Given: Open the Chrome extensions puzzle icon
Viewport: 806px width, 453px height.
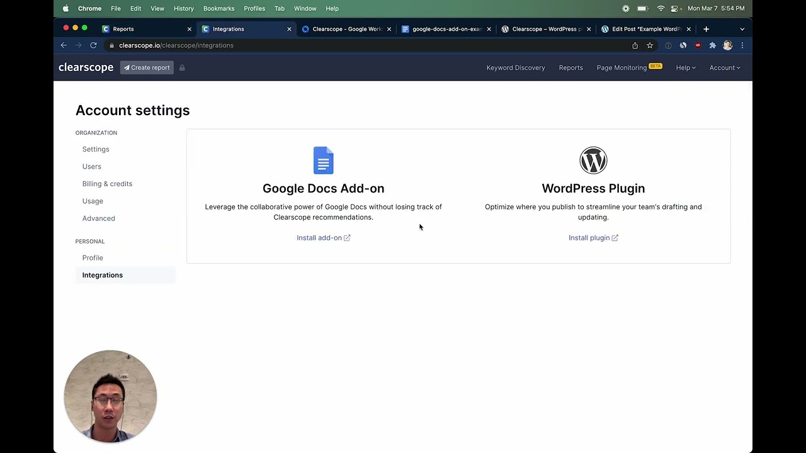Looking at the screenshot, I should 712,45.
